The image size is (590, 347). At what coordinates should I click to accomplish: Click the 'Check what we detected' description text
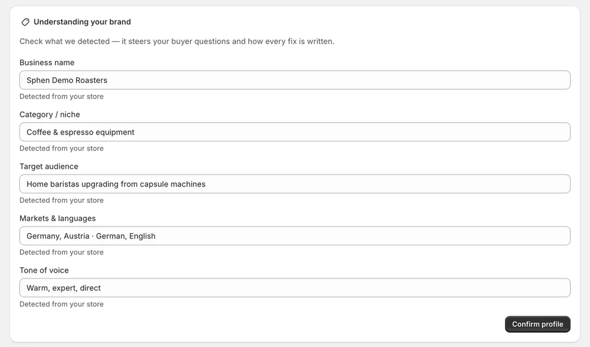177,41
